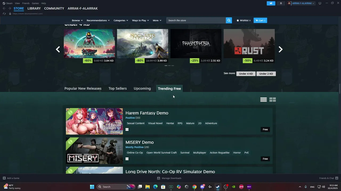Go back with the navigation back arrow
The image size is (341, 191).
(4, 8)
